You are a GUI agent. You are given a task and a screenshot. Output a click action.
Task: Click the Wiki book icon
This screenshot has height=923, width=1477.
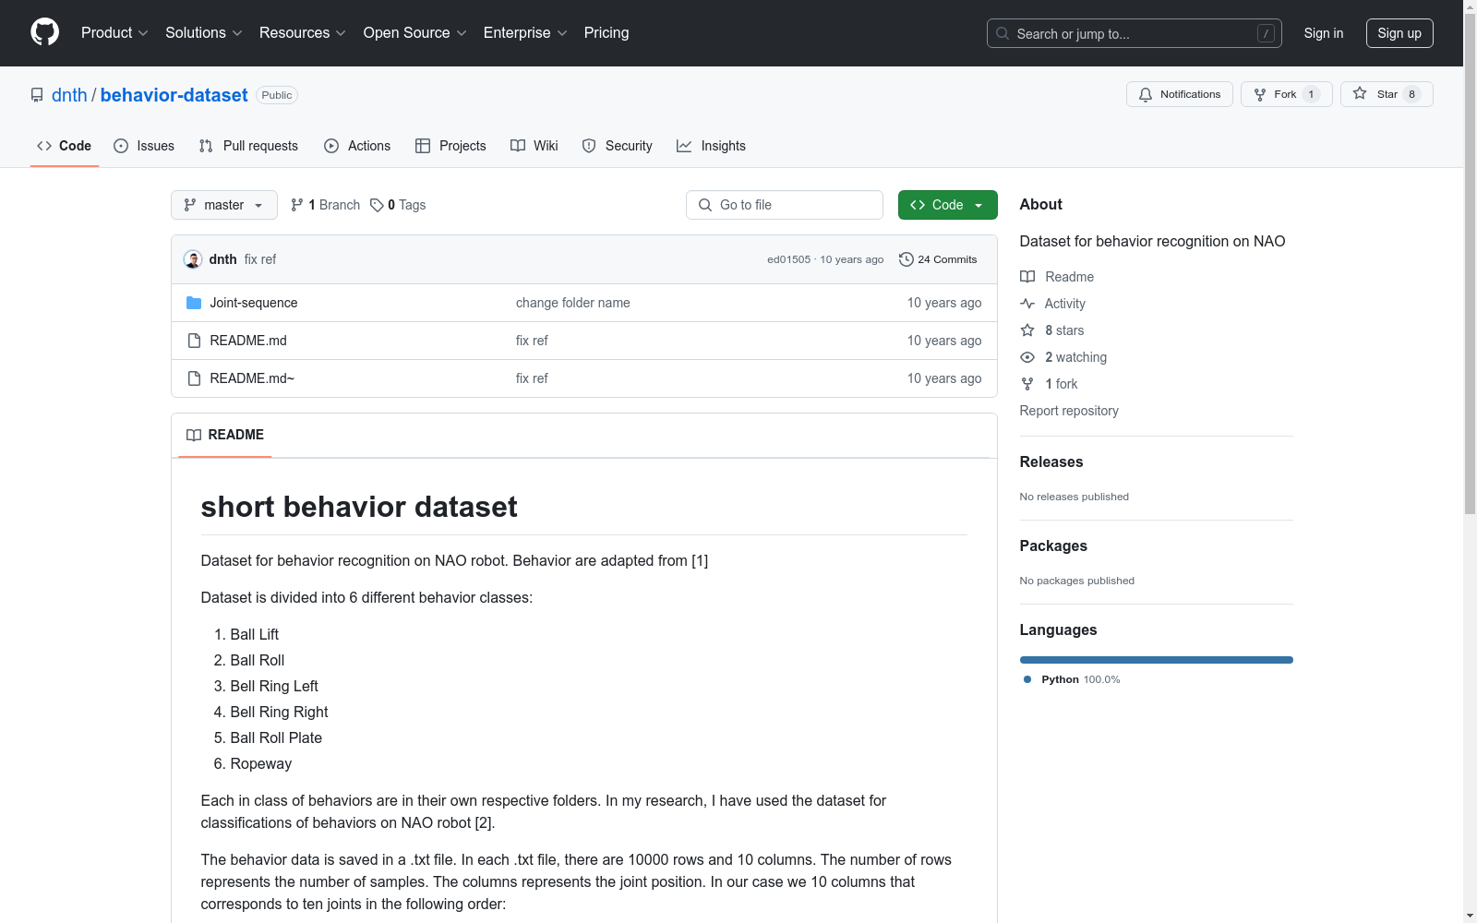(x=518, y=146)
